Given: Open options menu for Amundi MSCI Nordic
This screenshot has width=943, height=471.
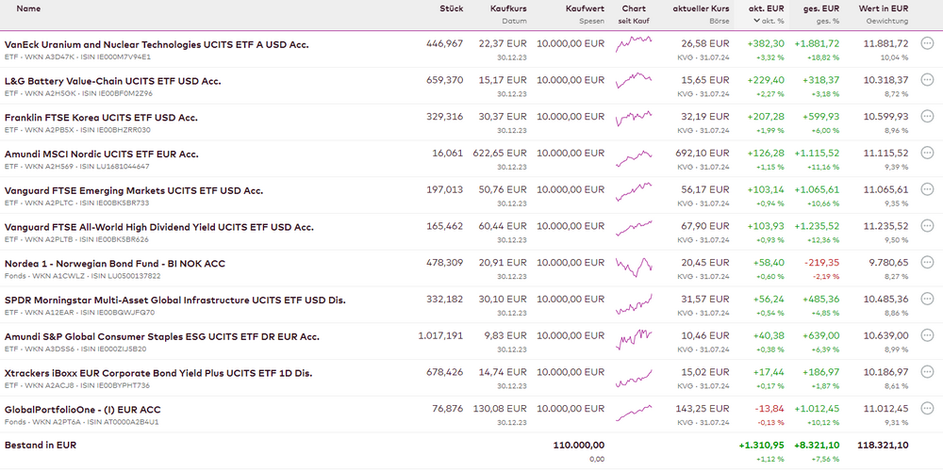Looking at the screenshot, I should click(x=927, y=154).
